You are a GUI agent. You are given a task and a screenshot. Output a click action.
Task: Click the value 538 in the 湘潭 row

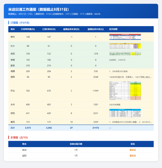pos(96,71)
